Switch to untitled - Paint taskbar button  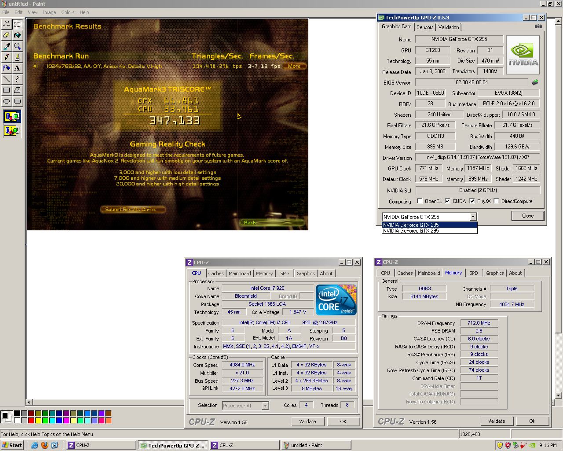click(315, 445)
